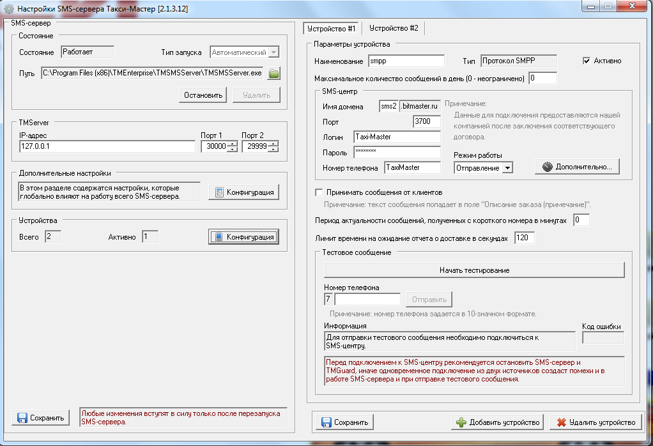The image size is (653, 446).
Task: Click the phone country code prefix 7
Action: tap(328, 299)
